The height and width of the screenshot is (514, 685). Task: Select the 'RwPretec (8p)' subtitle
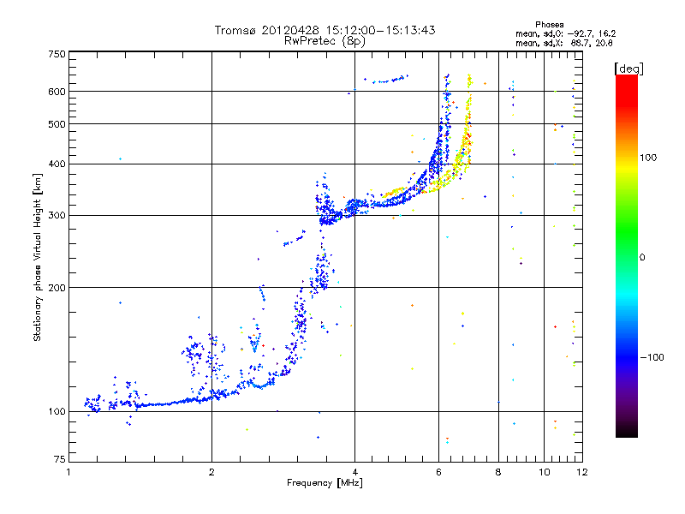pyautogui.click(x=325, y=41)
